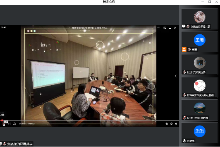Open the video player playlist icon

tap(2, 114)
